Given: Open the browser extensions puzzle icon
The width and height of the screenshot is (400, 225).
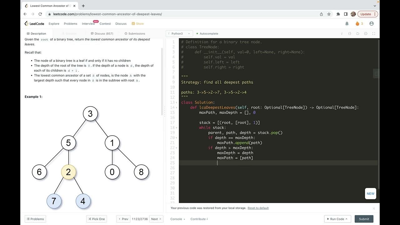Looking at the screenshot, I should click(x=338, y=14).
